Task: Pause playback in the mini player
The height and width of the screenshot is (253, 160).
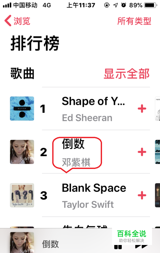Action: 118,247
